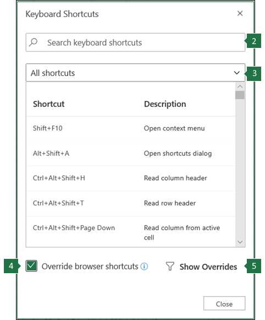The width and height of the screenshot is (265, 320).
Task: Select the Shift+F10 Open context menu row
Action: 131,128
